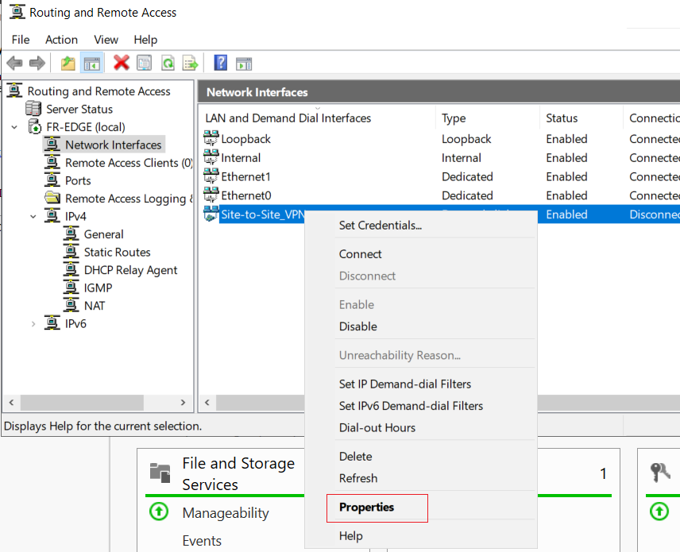This screenshot has height=552, width=680.
Task: Click the blue Help question mark icon
Action: tap(220, 63)
